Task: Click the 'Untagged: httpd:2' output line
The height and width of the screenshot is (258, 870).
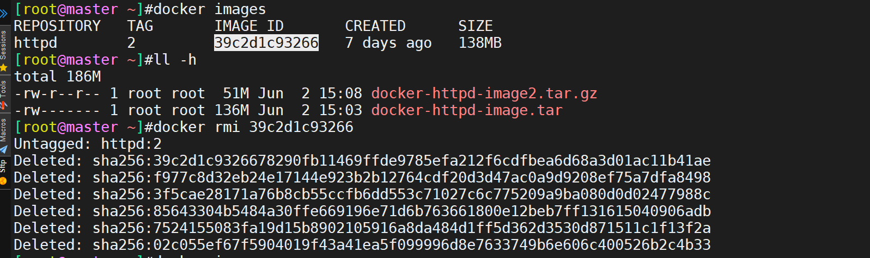Action: point(88,144)
